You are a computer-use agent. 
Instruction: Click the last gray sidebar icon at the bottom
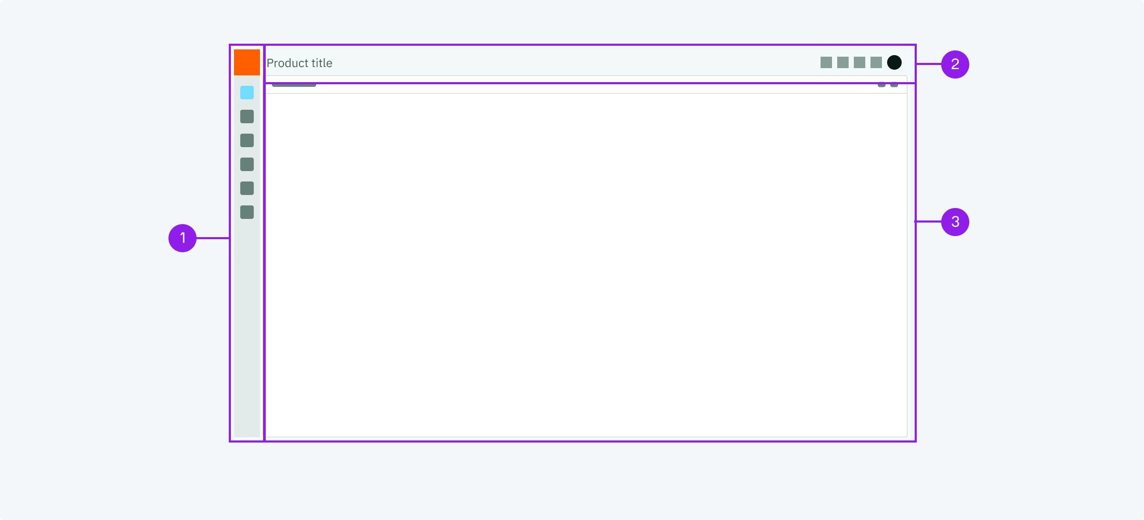tap(247, 212)
